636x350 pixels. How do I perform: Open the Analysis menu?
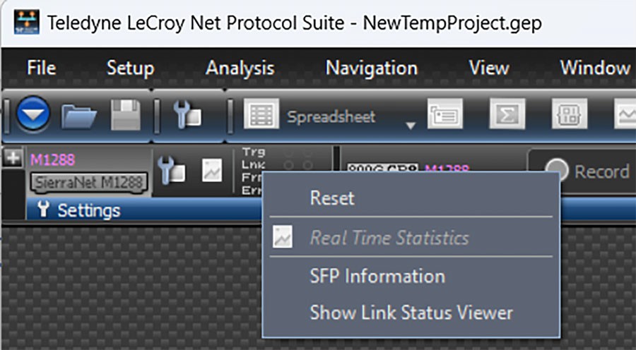click(x=240, y=68)
